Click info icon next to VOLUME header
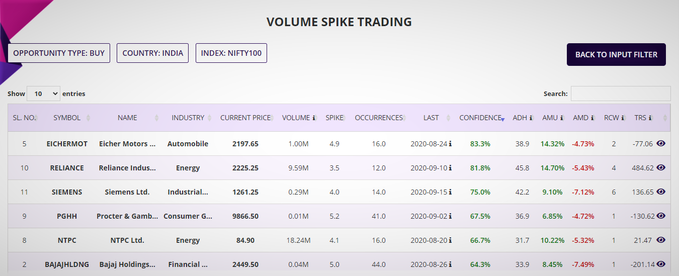Screen dimensions: 679x276 coord(314,118)
